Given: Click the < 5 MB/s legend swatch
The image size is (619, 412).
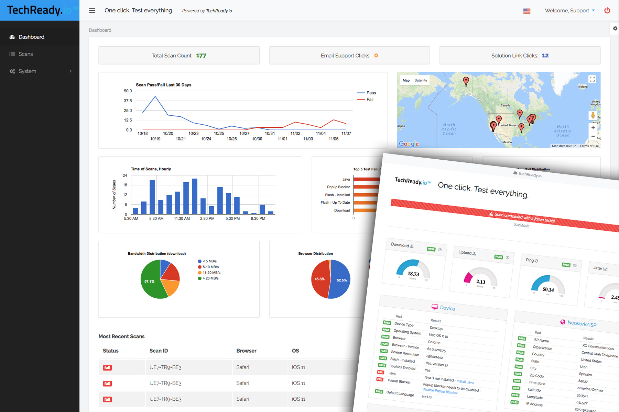Looking at the screenshot, I should click(x=200, y=261).
